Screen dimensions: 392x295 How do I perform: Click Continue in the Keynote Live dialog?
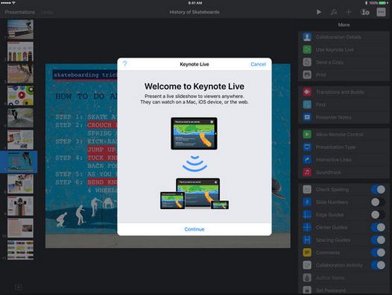pos(195,229)
